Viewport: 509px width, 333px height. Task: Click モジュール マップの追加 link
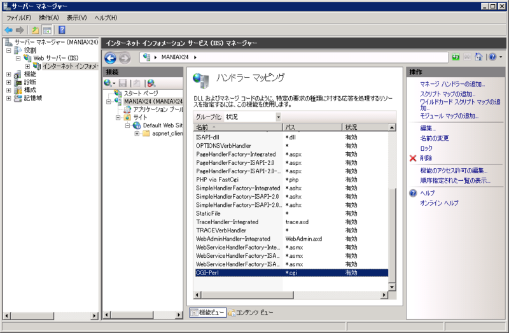pyautogui.click(x=449, y=116)
